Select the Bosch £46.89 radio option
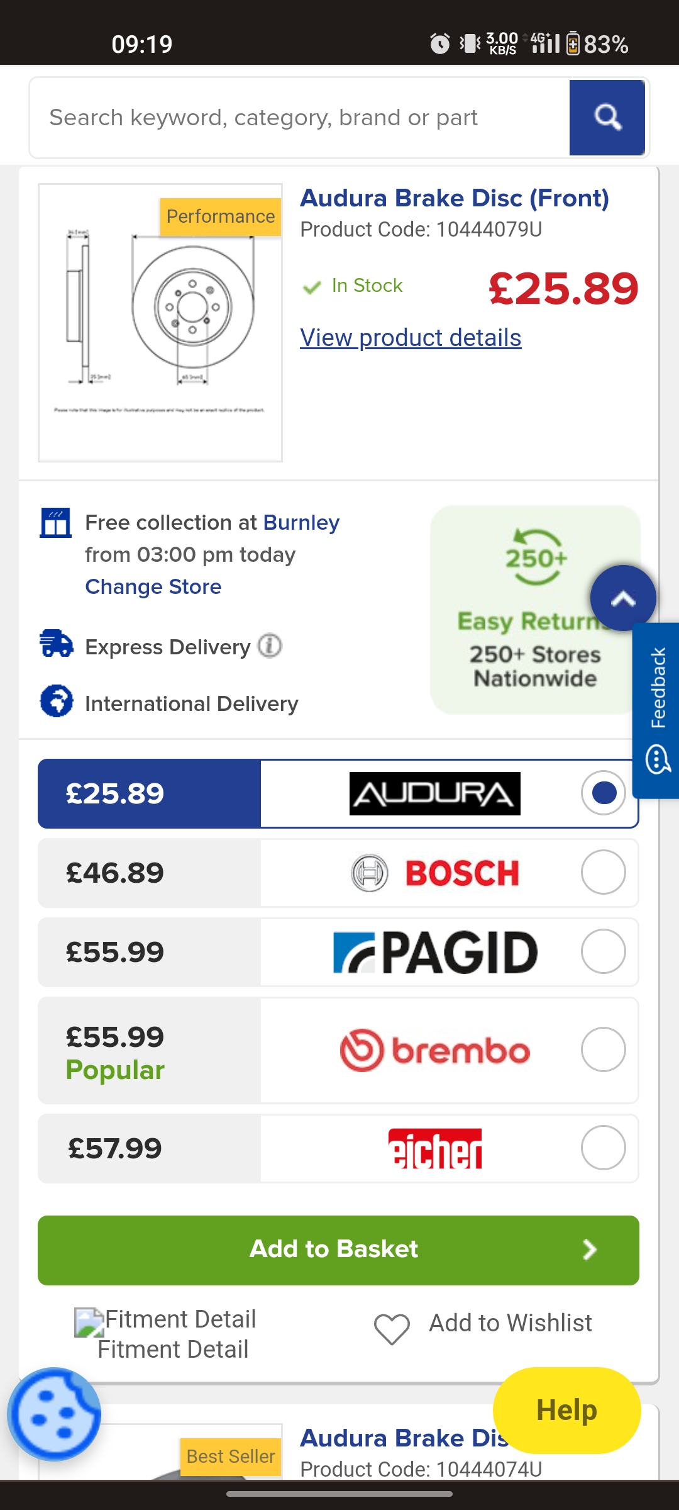 coord(603,872)
